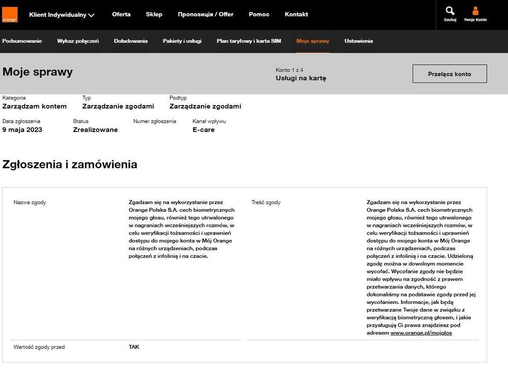Click the Orange logo
This screenshot has height=374, width=508.
click(x=10, y=14)
